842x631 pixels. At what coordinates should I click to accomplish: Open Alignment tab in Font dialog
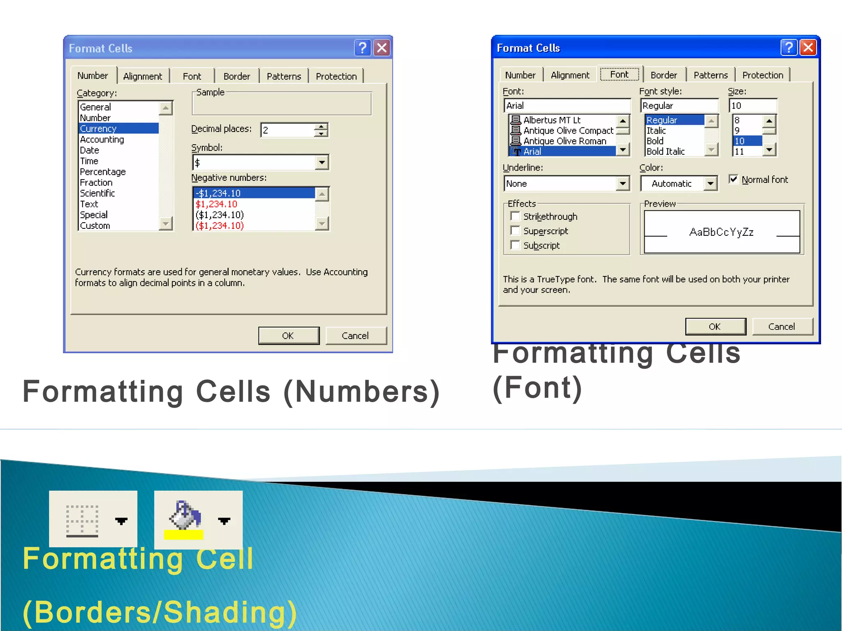(x=570, y=75)
